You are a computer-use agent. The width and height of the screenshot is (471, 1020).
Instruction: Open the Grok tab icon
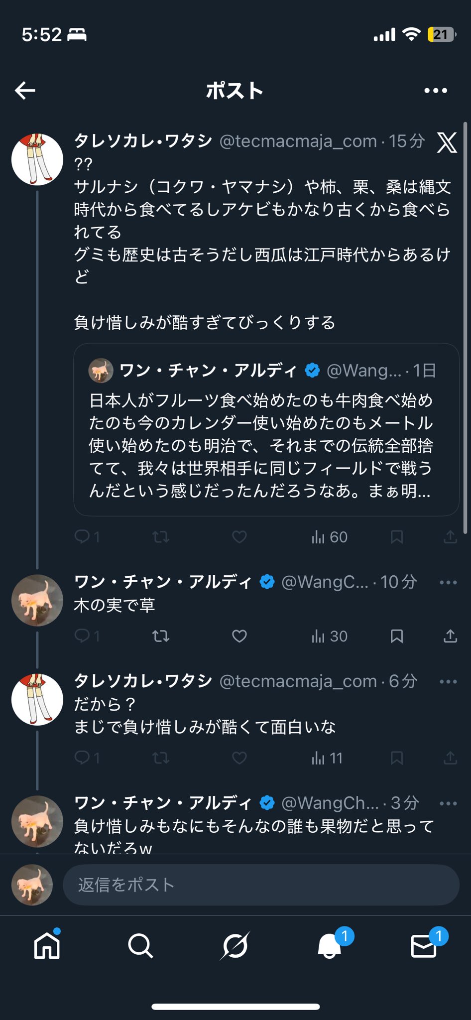[235, 945]
